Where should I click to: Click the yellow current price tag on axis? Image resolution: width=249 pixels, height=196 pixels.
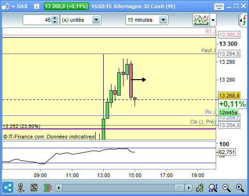[x=229, y=96]
